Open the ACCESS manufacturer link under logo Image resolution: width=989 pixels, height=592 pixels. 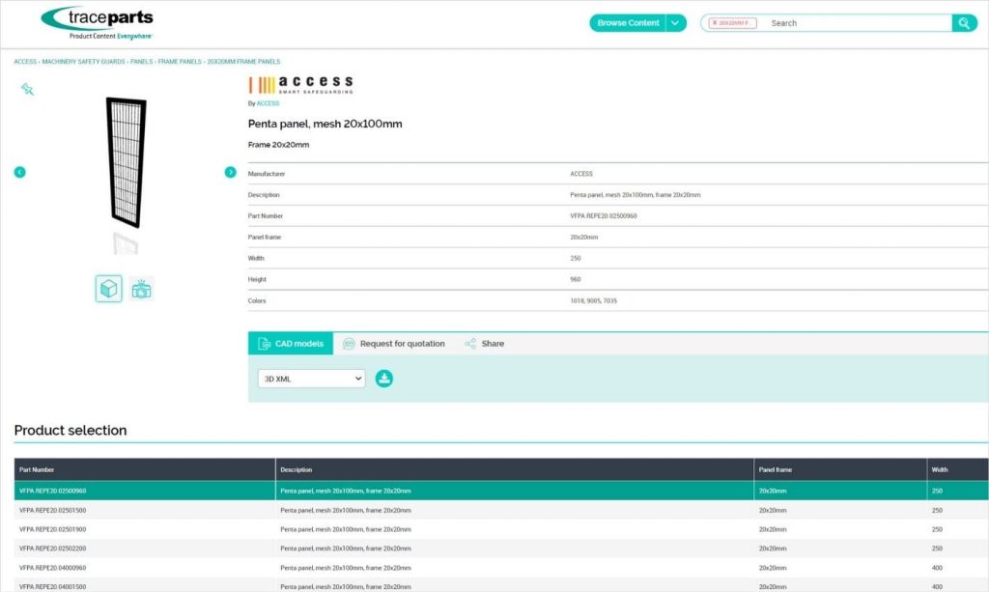point(268,103)
